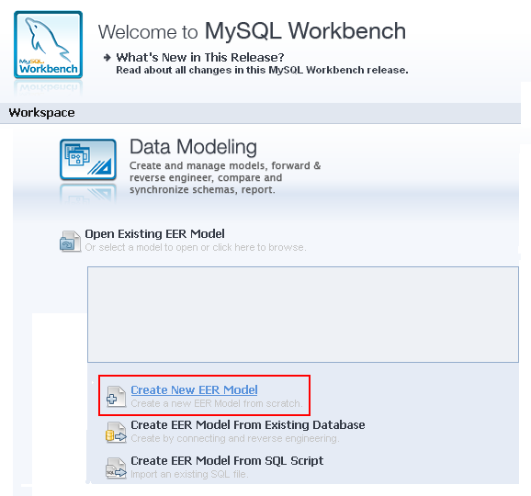Viewport: 531px width, 496px height.
Task: Click the arrow beside What's New
Action: 107,58
